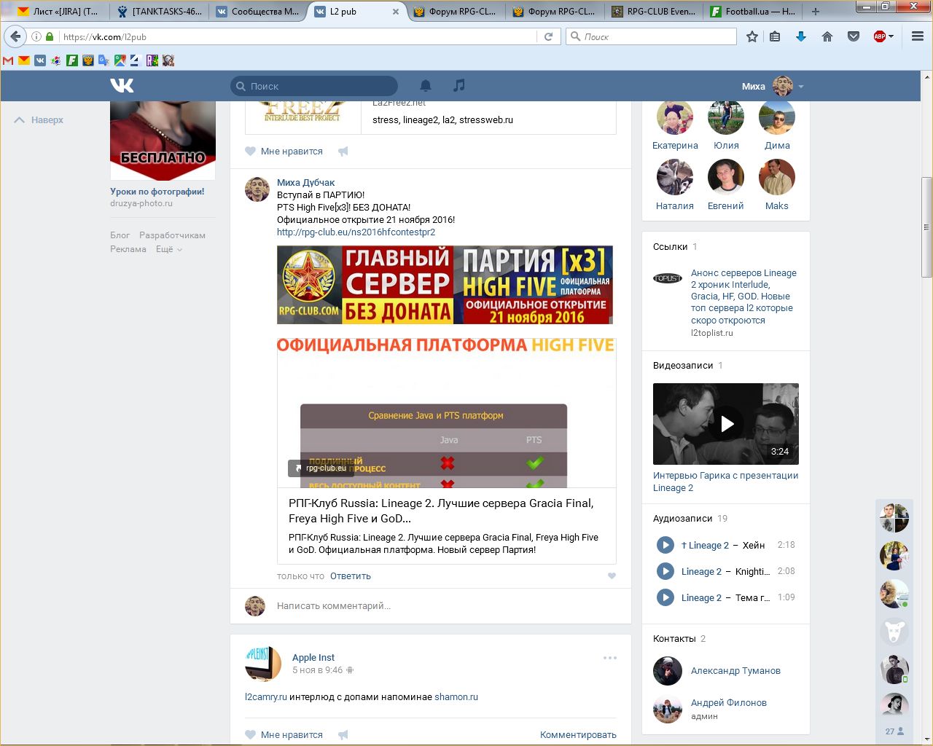Screen dimensions: 933x746
Task: Expand the Ещё footer dropdown
Action: [168, 249]
